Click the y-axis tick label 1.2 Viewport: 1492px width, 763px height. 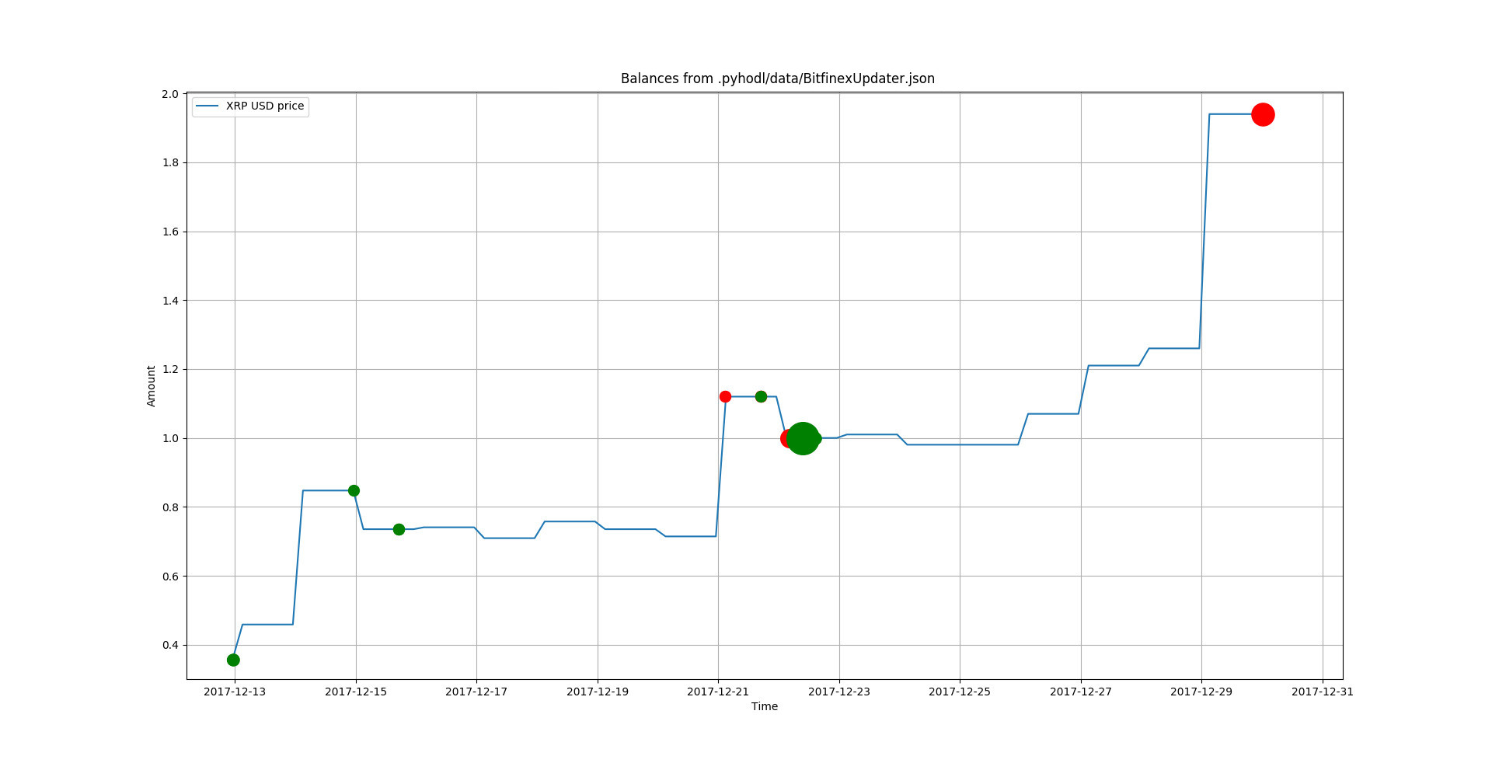(x=170, y=369)
